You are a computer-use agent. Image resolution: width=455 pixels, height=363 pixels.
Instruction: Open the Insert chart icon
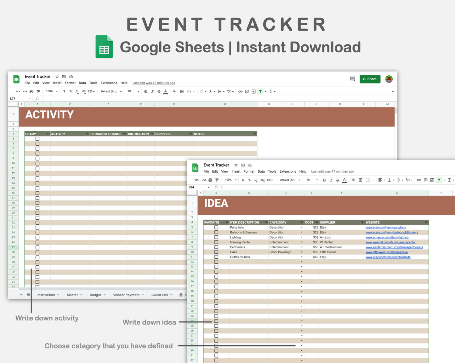[x=253, y=91]
